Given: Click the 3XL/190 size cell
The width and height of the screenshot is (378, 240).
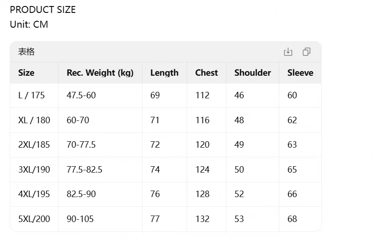Looking at the screenshot, I should tap(34, 169).
